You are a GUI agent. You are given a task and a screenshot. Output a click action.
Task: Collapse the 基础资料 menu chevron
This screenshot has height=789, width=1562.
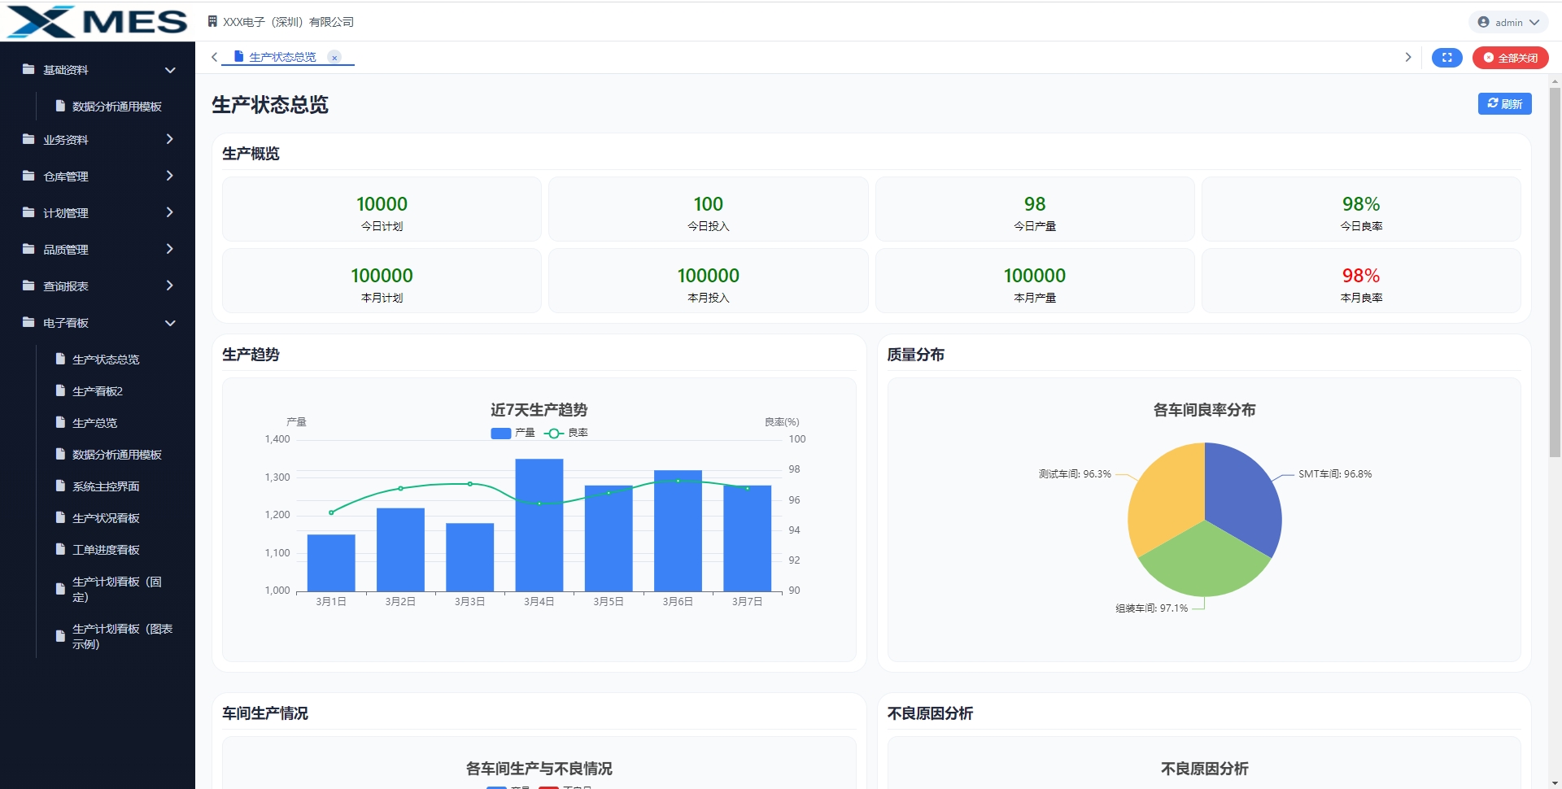point(170,70)
